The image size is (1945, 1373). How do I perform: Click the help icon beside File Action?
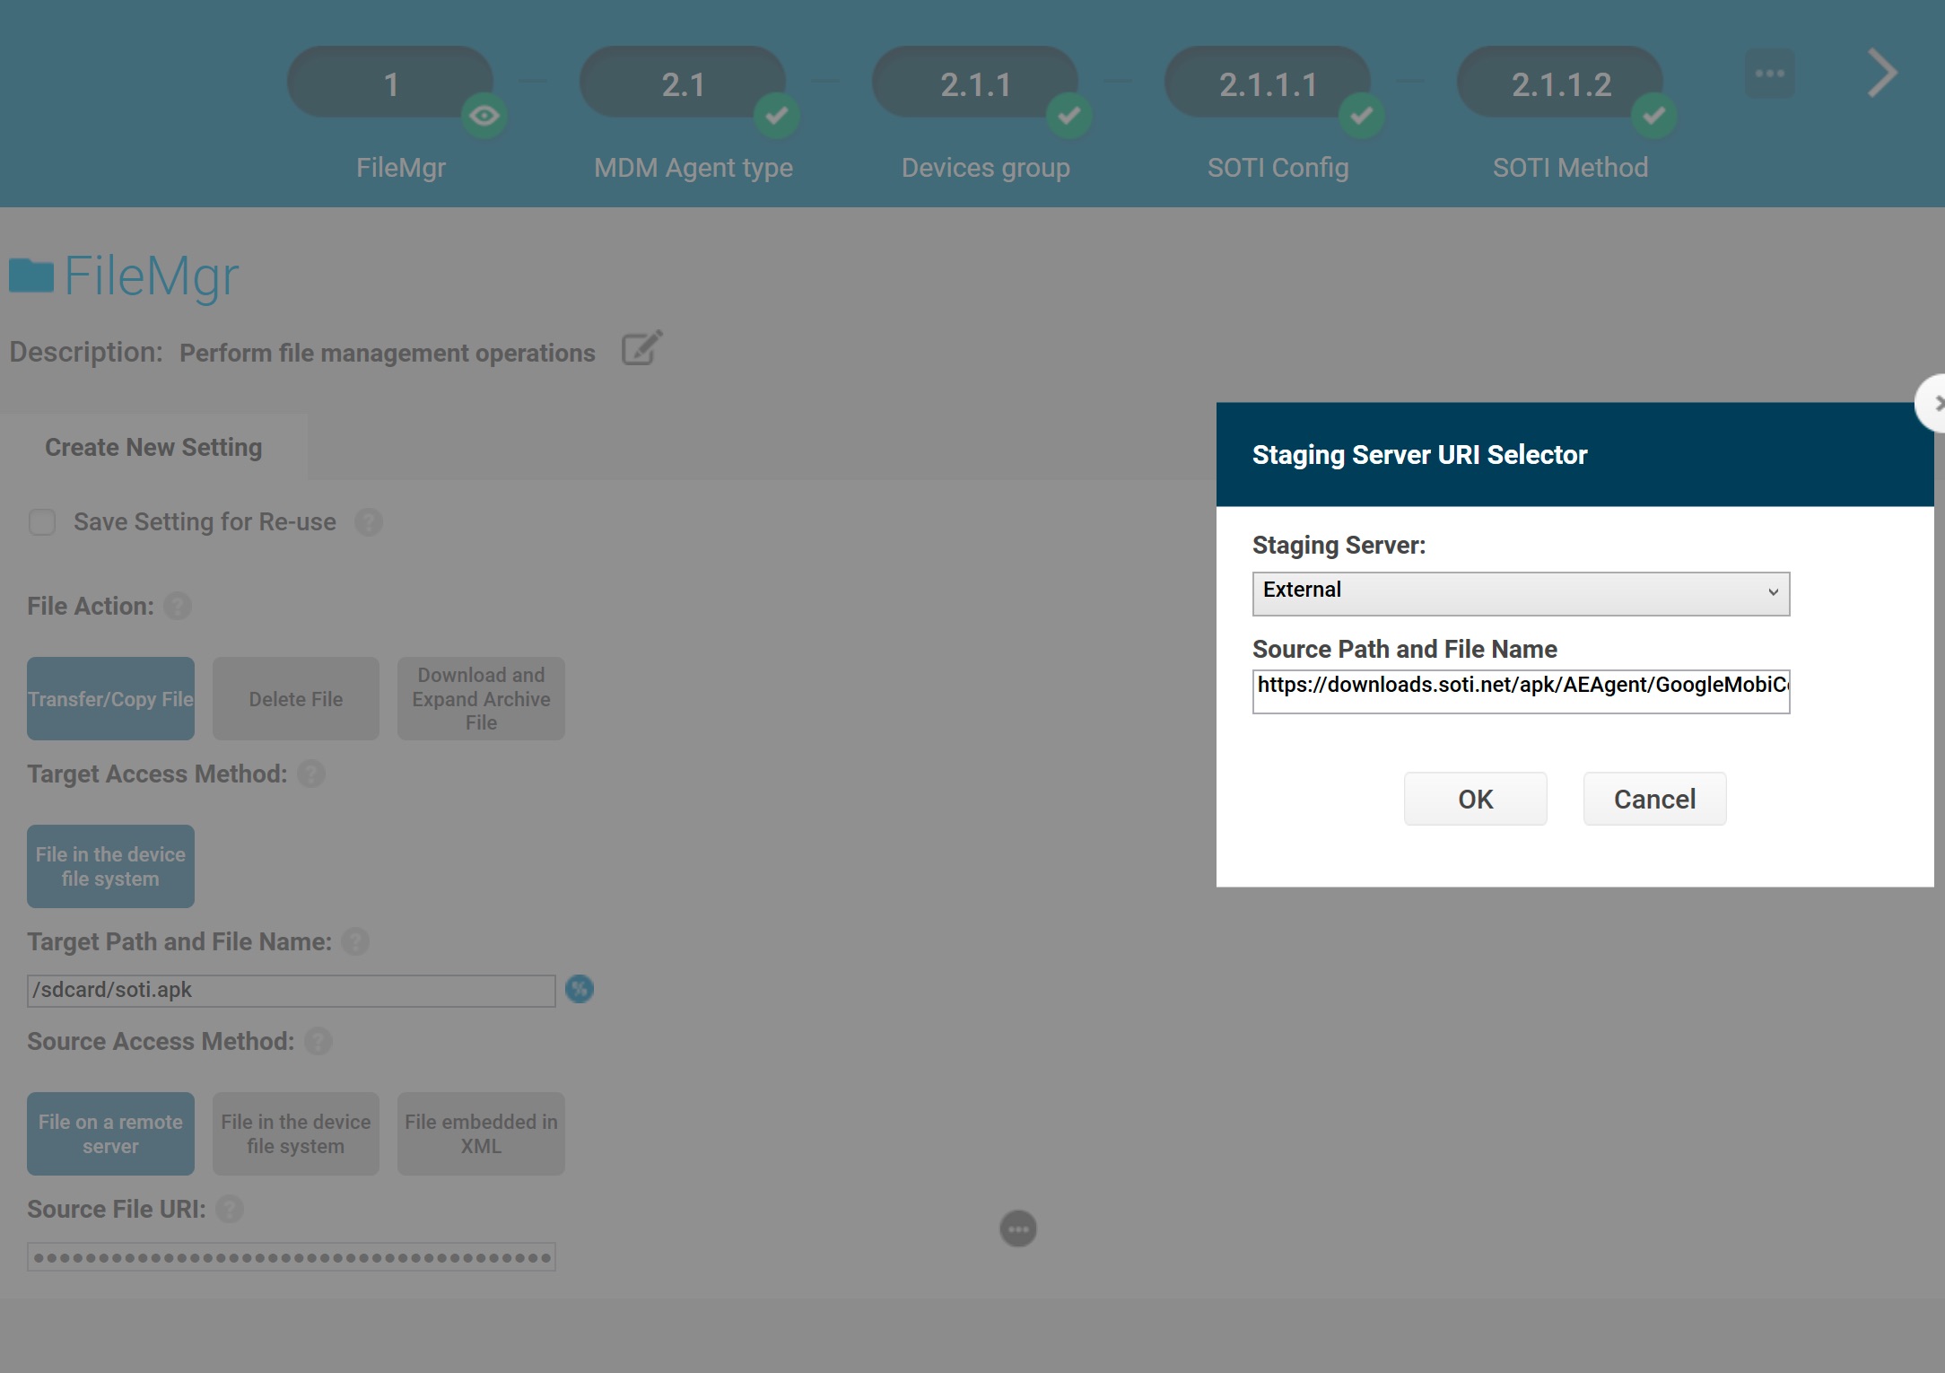pyautogui.click(x=178, y=607)
